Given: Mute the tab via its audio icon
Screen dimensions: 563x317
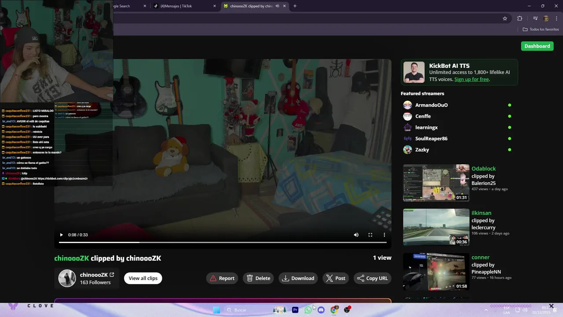Looking at the screenshot, I should coord(277,6).
